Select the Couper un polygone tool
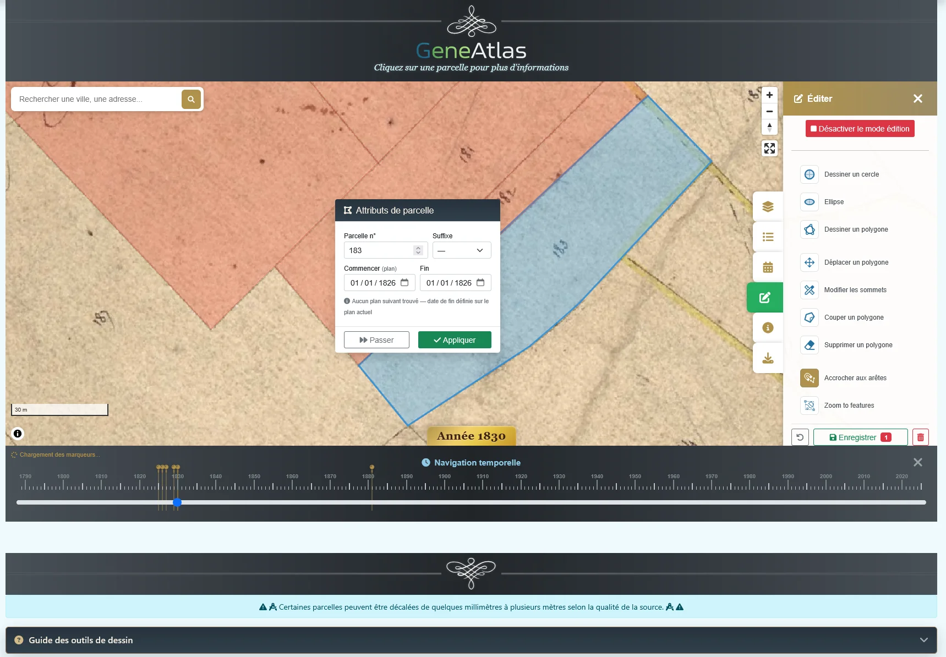The image size is (946, 657). tap(810, 317)
